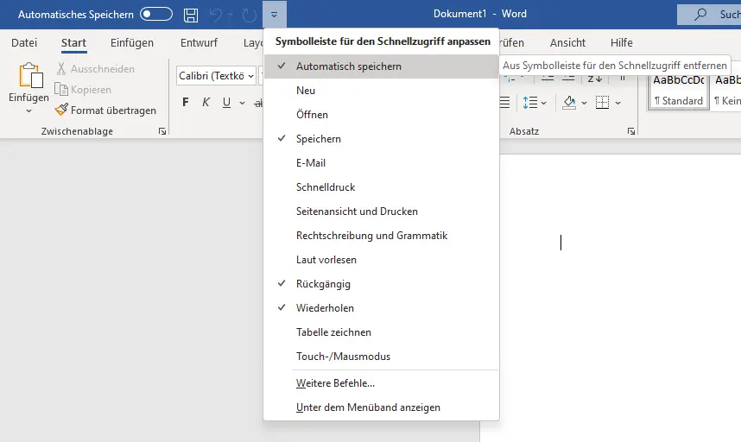
Task: Uncheck Wiederholen in the quick access menu
Action: pos(325,308)
